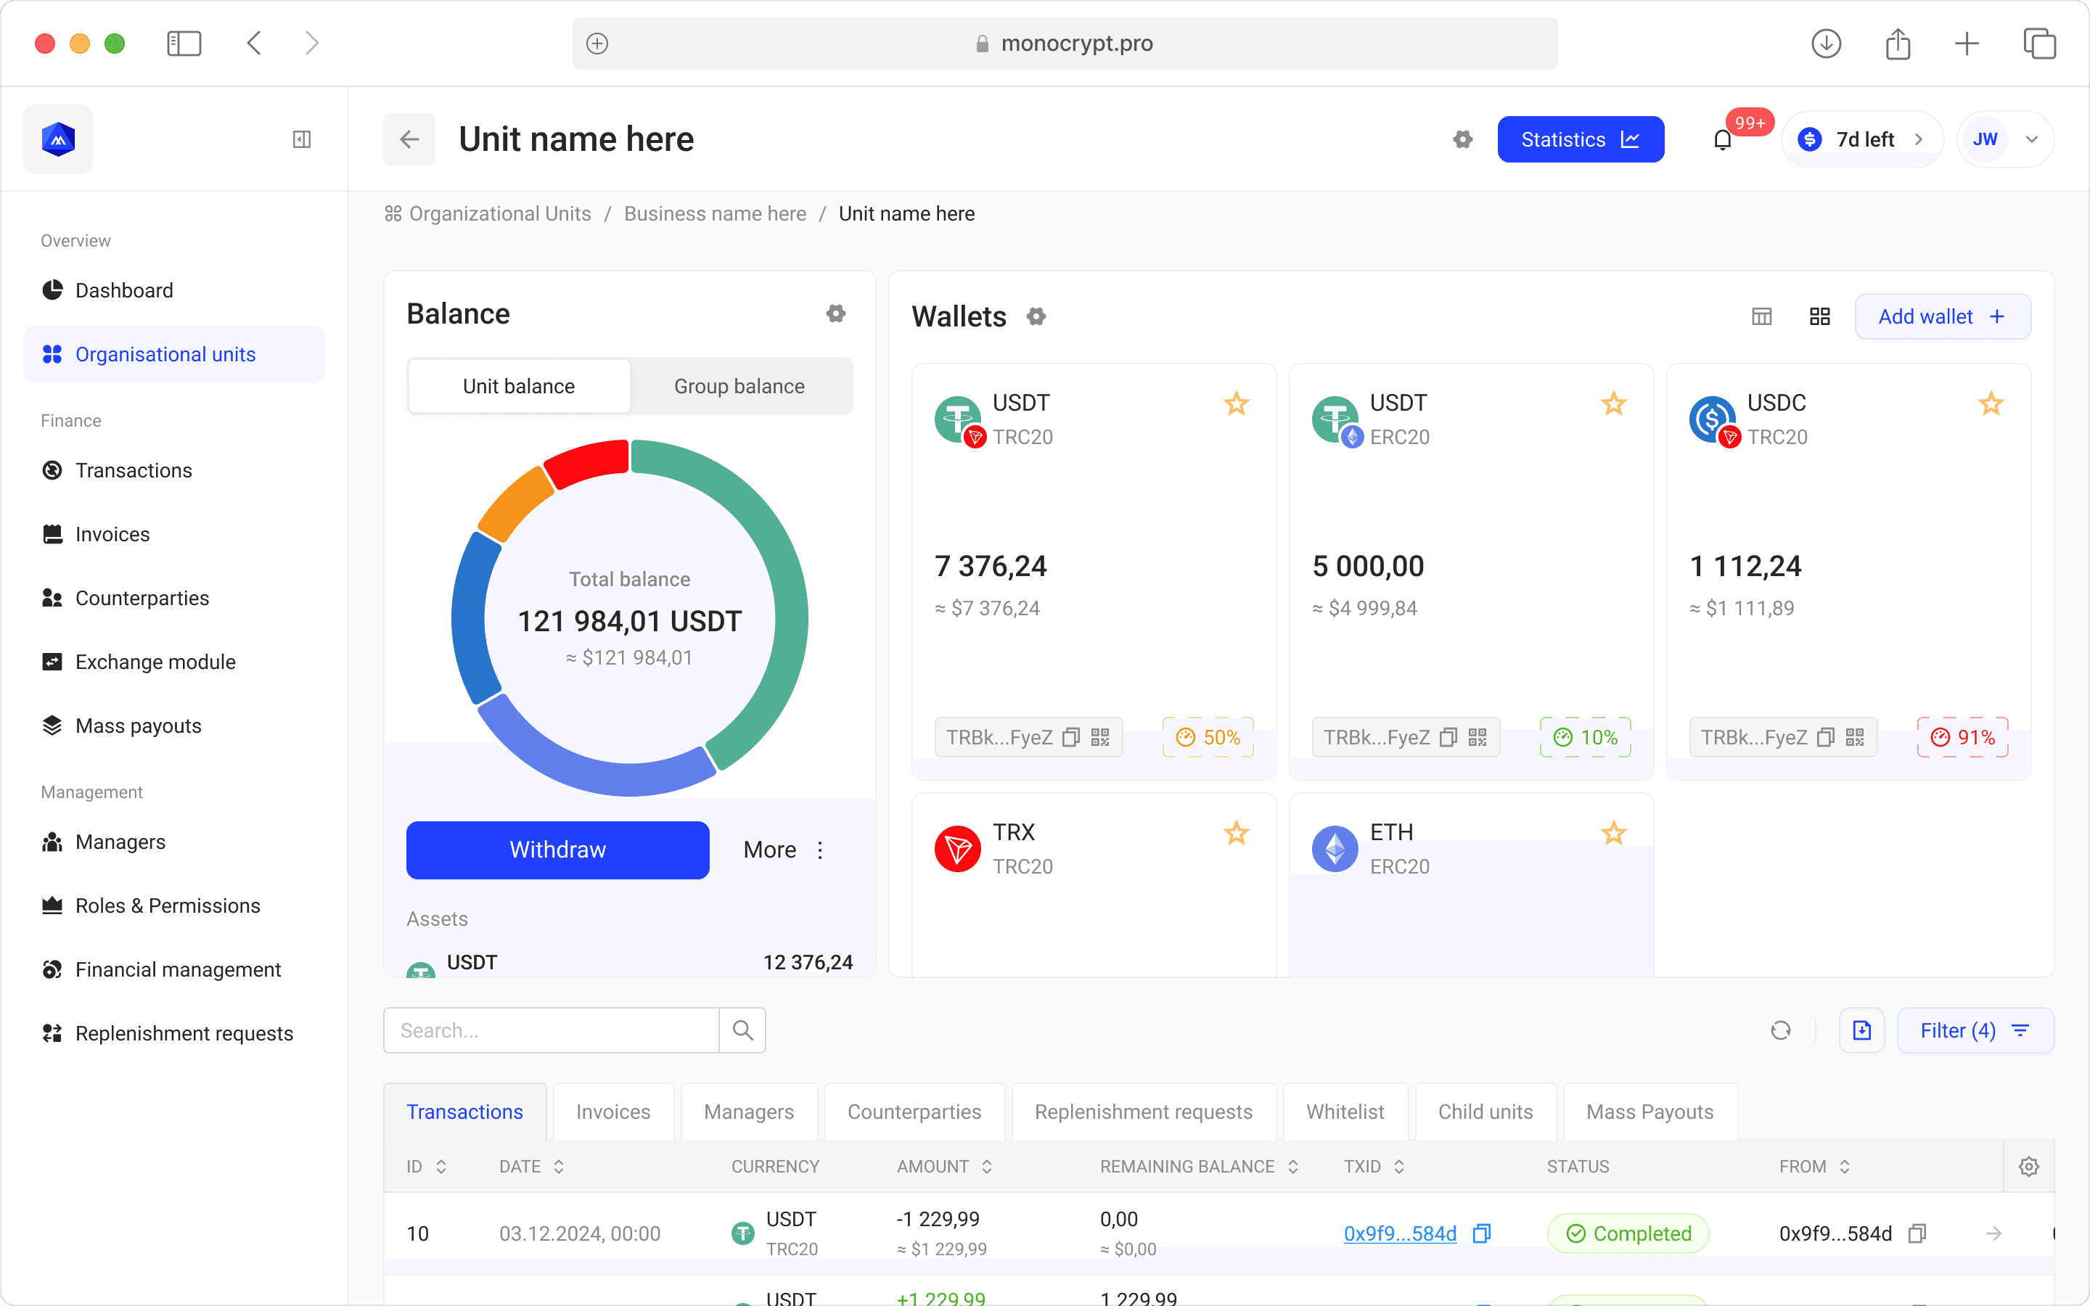Switch wallets to table view

click(x=1762, y=317)
